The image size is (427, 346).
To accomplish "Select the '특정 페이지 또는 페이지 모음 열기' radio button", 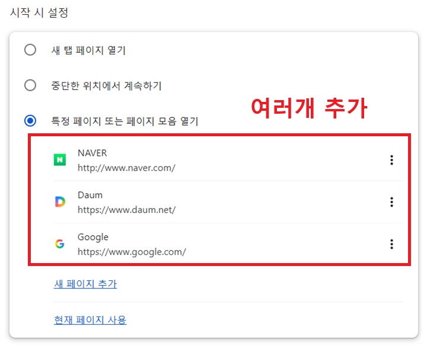I will 30,120.
